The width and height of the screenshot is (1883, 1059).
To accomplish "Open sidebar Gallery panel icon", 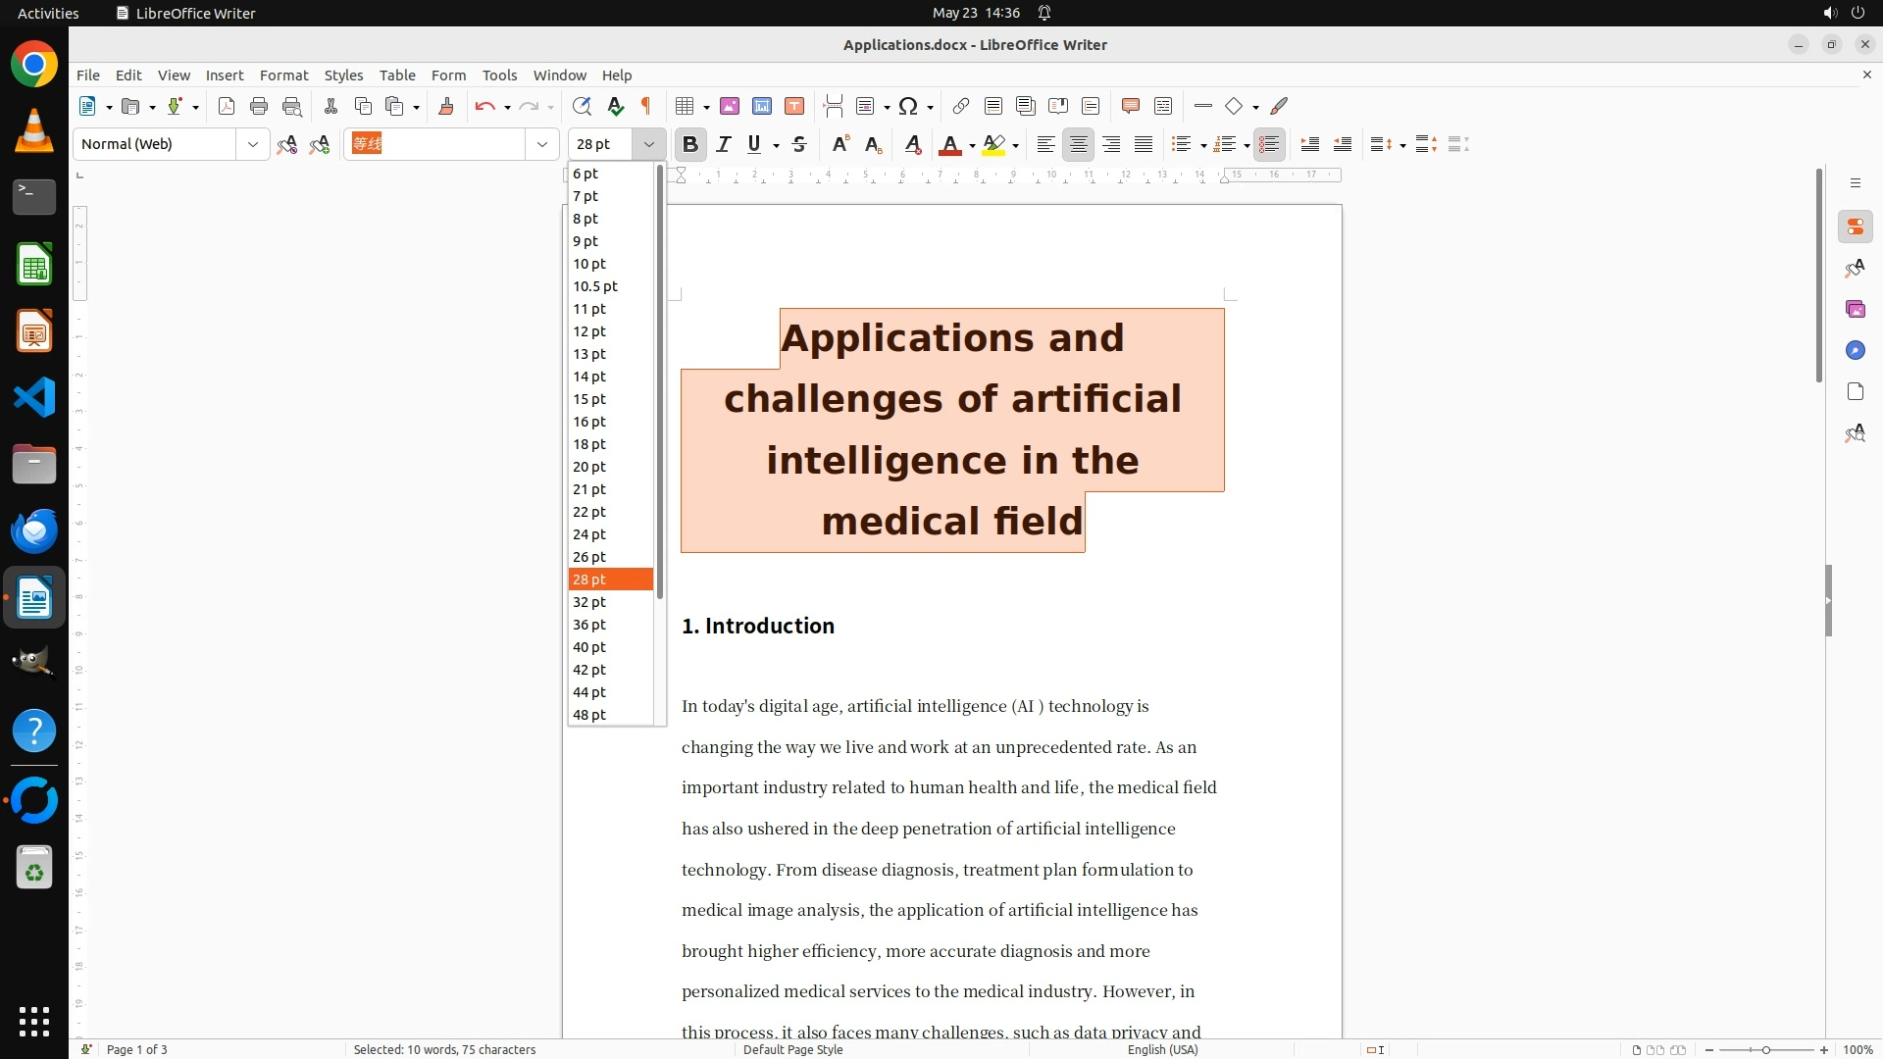I will tap(1855, 309).
